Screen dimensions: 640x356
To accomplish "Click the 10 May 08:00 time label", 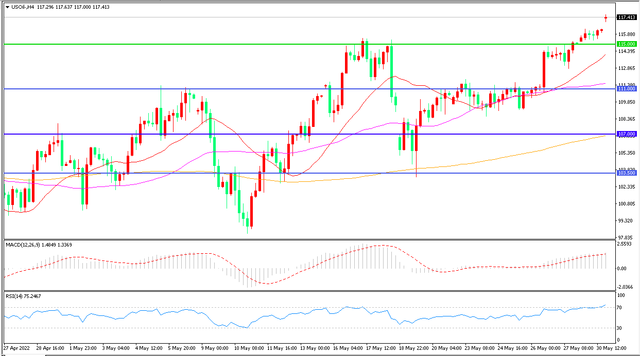I will pos(250,348).
